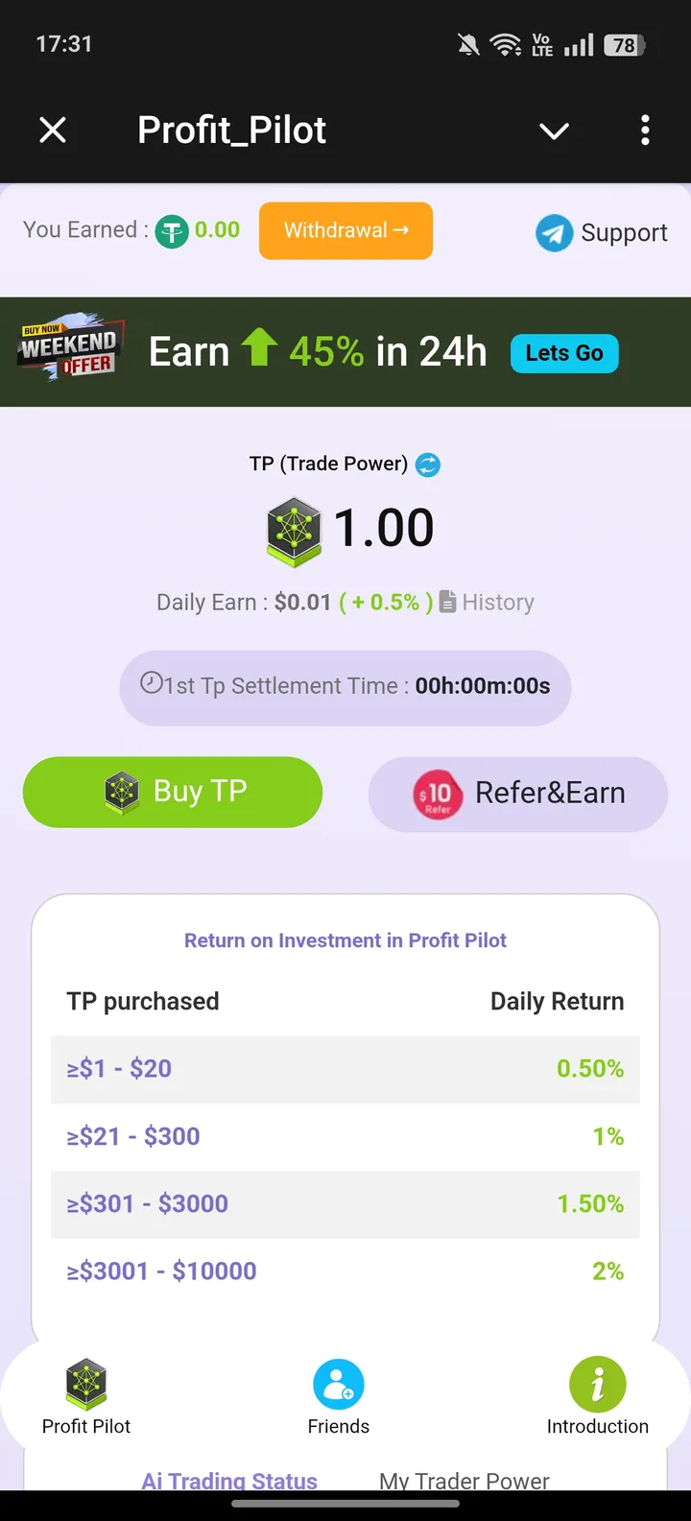
Task: Tap the Weekend Offer badge
Action: point(69,347)
